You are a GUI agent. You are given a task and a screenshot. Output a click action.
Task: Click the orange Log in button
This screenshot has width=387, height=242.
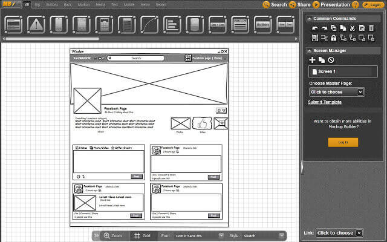[343, 142]
